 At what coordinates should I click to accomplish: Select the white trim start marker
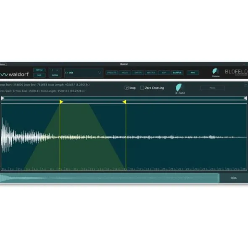(x=3, y=98)
